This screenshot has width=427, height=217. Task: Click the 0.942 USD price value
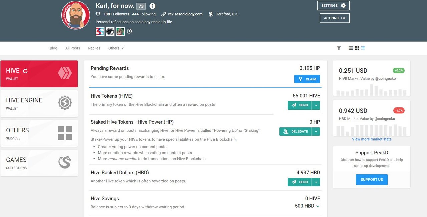(353, 111)
